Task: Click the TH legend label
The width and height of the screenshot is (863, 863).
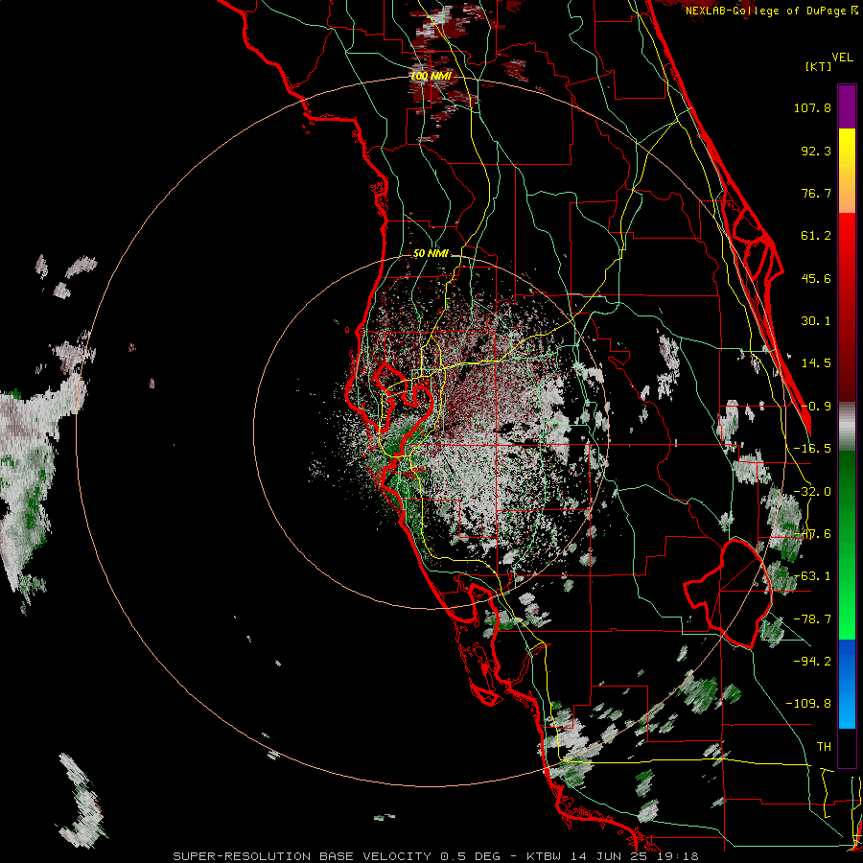Action: click(x=824, y=747)
